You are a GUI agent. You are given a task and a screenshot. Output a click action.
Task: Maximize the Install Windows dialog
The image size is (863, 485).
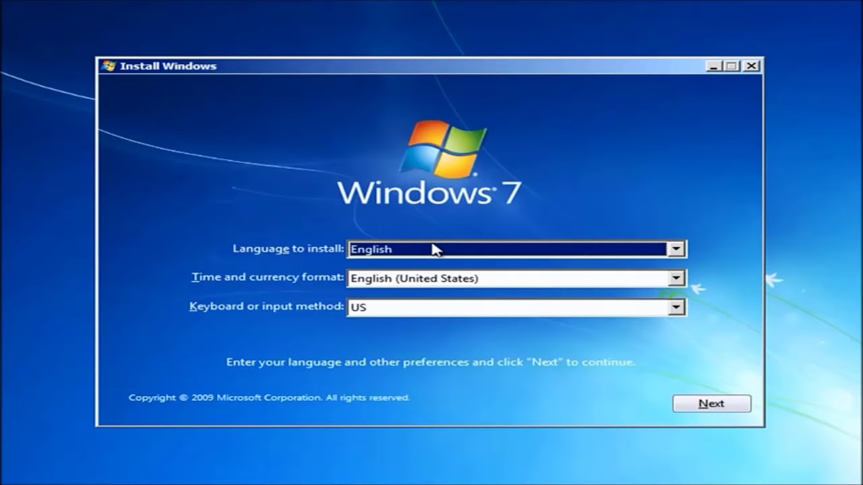[732, 66]
